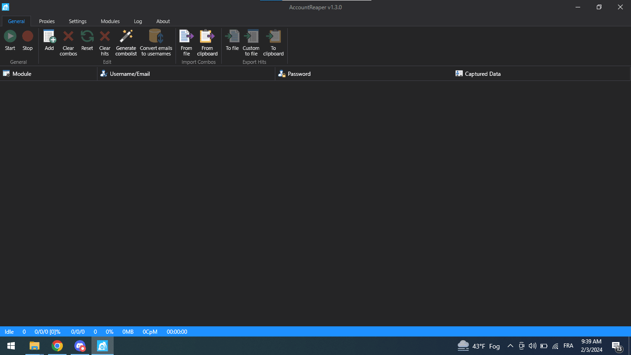Screen dimensions: 631x355
Task: Open the About tab
Action: (163, 21)
